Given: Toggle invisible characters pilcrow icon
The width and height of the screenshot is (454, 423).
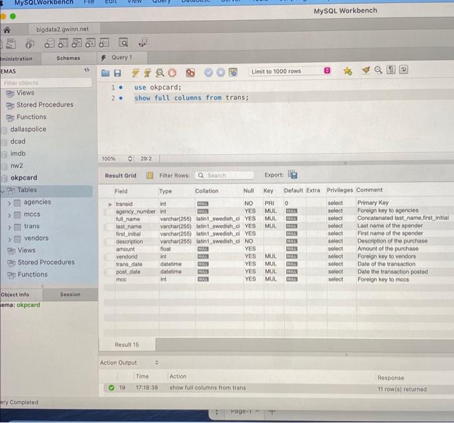Looking at the screenshot, I should [x=391, y=69].
